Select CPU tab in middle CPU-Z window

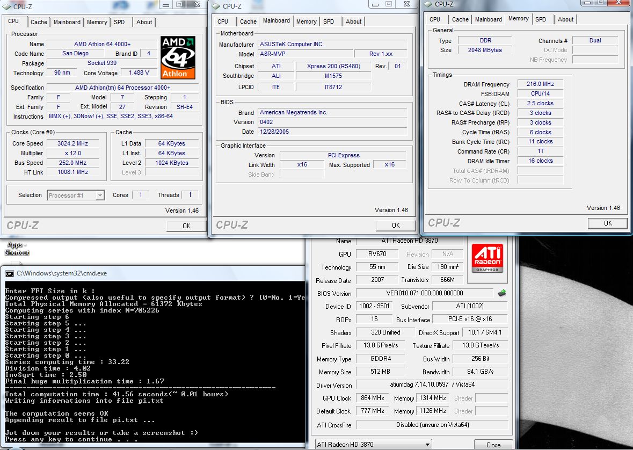point(222,22)
